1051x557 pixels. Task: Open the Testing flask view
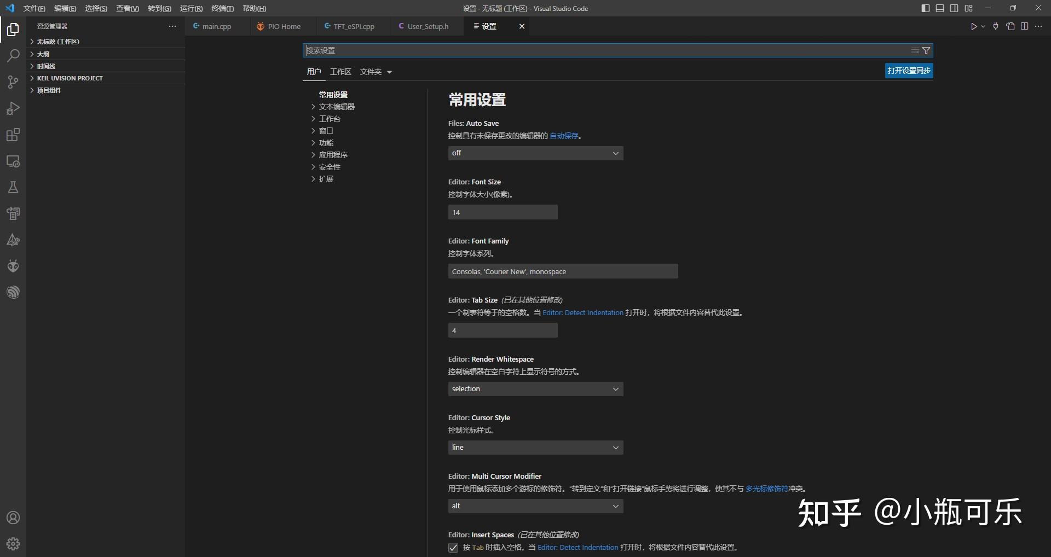point(13,188)
